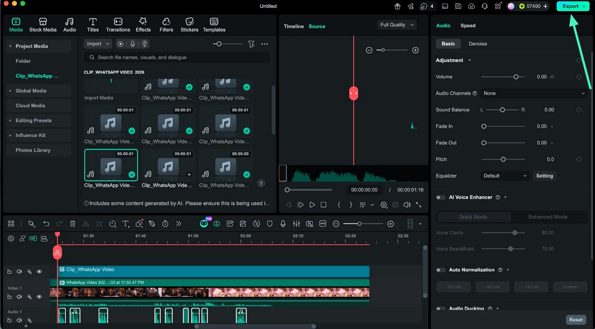Open the Titles panel
Image resolution: width=595 pixels, height=329 pixels.
click(93, 25)
